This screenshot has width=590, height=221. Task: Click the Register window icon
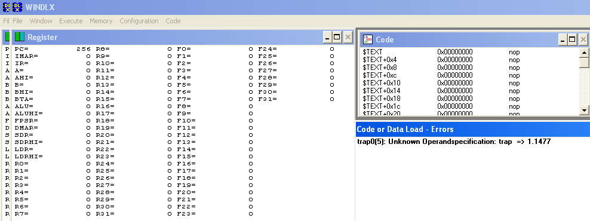20,37
